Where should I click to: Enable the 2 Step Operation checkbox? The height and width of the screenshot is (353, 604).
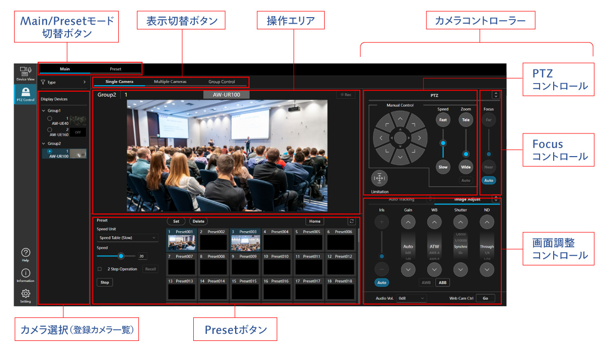(x=100, y=269)
